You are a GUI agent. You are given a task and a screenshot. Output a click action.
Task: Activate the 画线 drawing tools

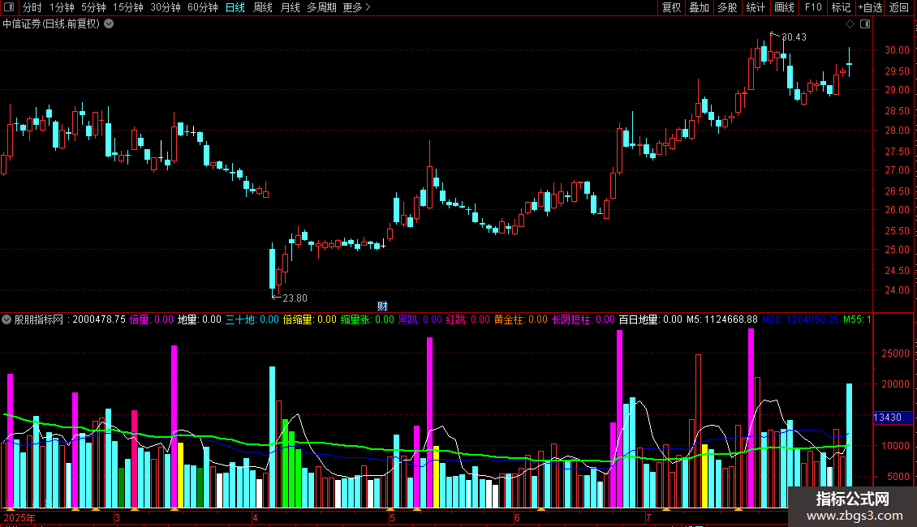click(784, 7)
